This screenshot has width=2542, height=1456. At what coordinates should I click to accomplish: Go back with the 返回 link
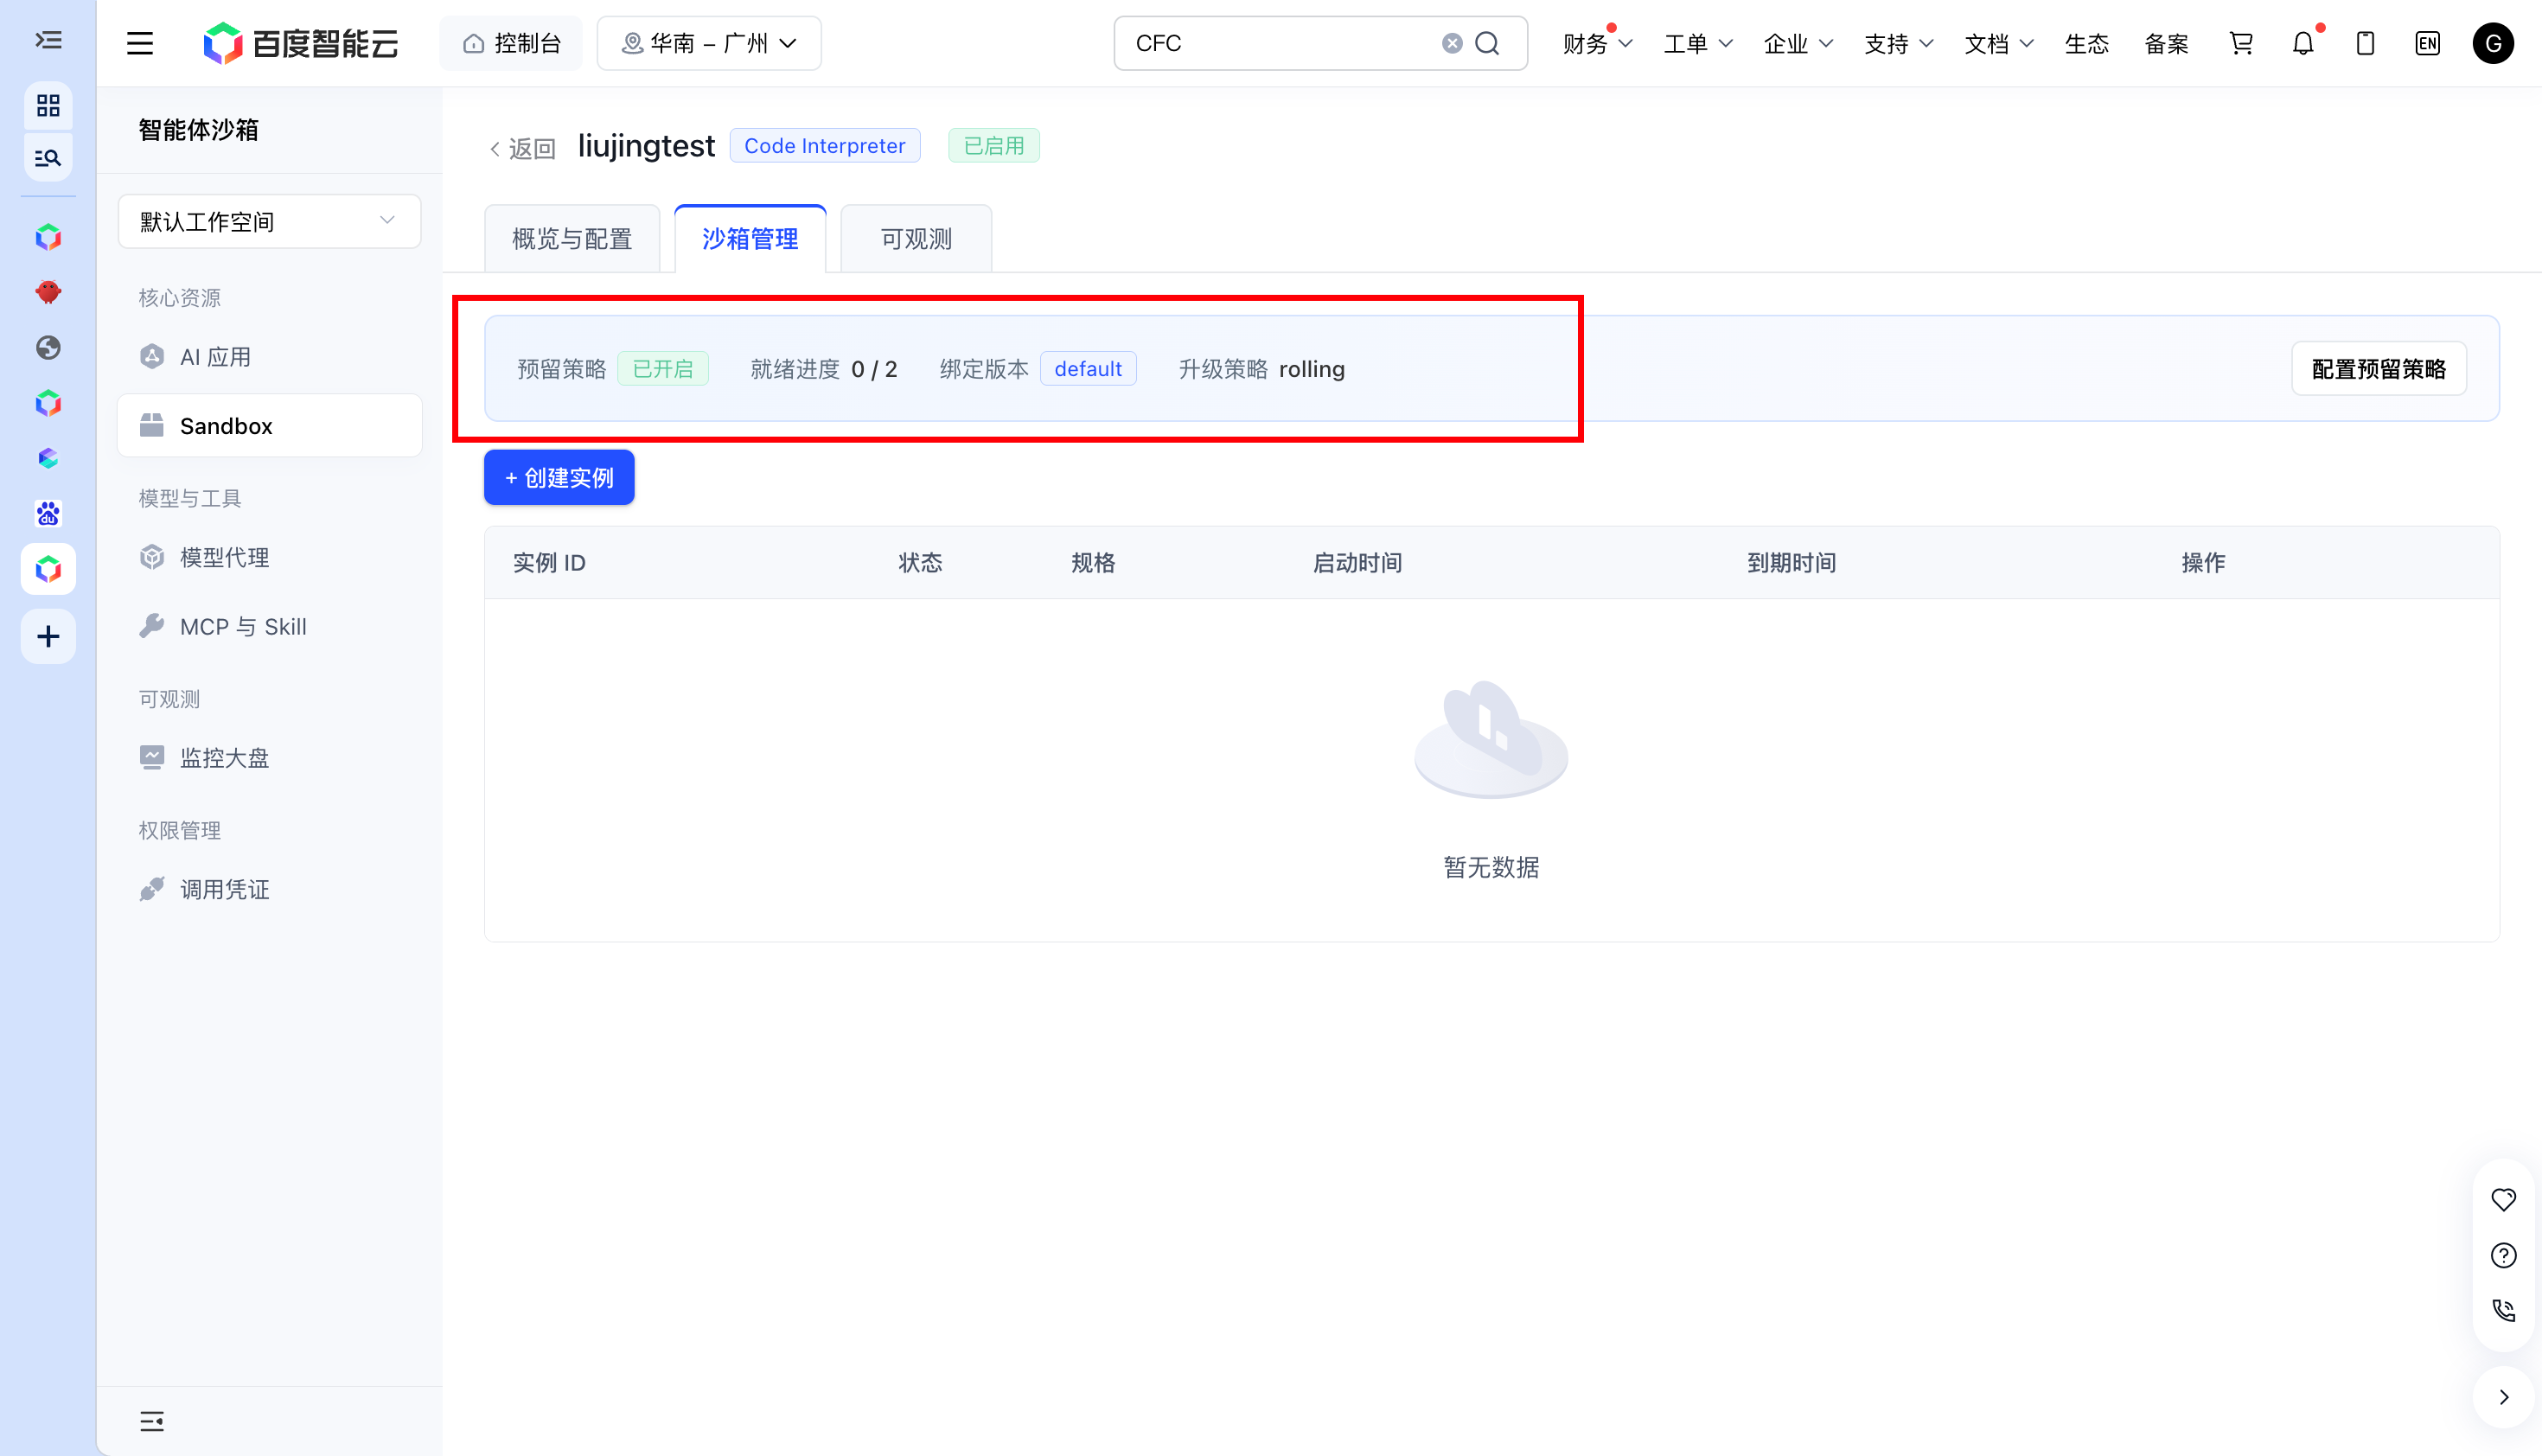pyautogui.click(x=522, y=148)
